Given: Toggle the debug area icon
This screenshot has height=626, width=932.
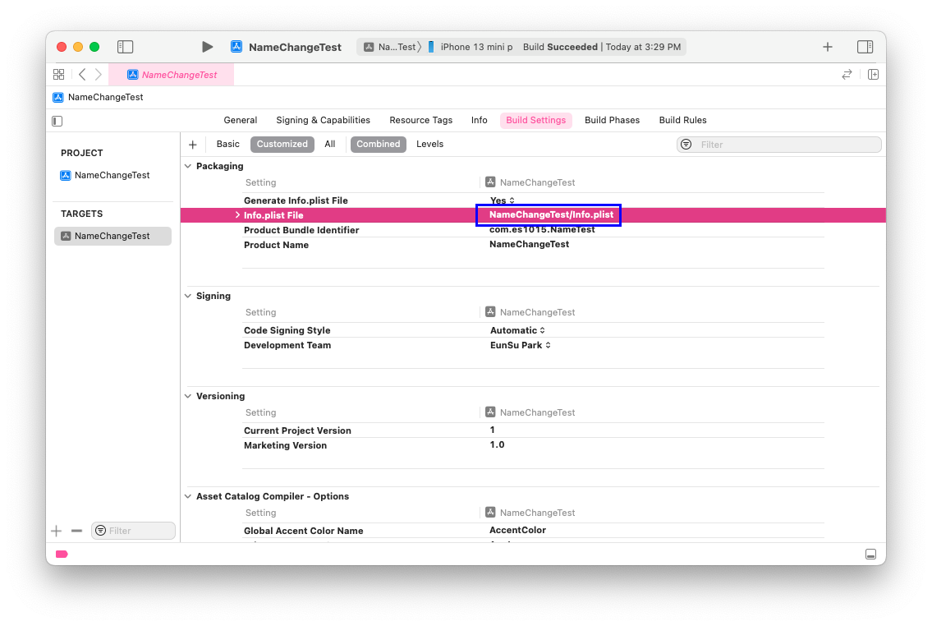Looking at the screenshot, I should point(870,554).
